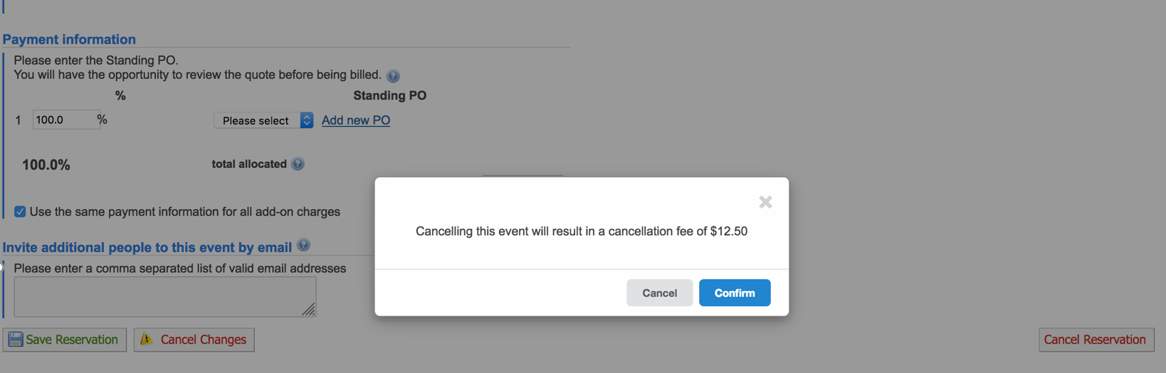The image size is (1166, 373).
Task: Click into the email addresses text area
Action: [164, 296]
